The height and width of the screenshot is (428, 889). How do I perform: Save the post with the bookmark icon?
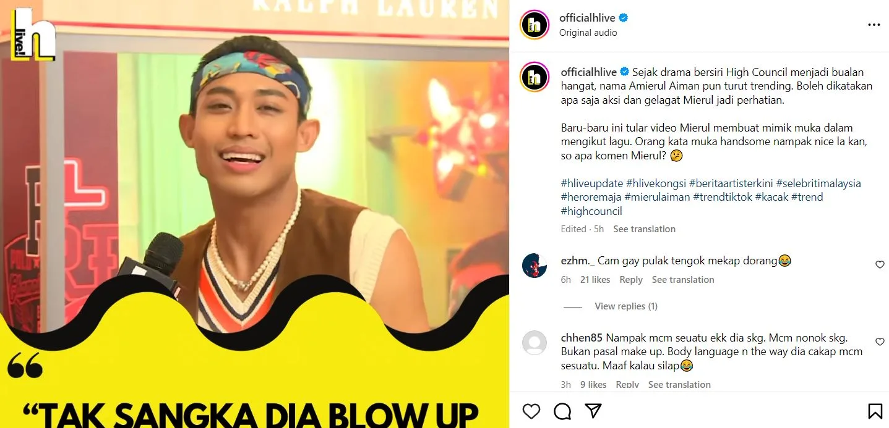pos(875,411)
